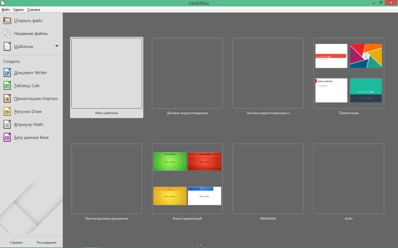Click the Recent Files documents icon
Viewport: 398px width, 248px height.
click(7, 33)
